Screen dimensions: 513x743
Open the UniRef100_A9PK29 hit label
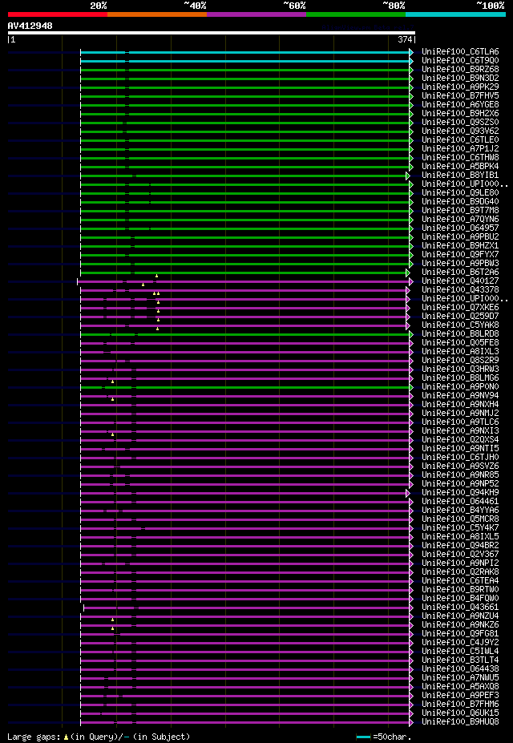[x=460, y=87]
